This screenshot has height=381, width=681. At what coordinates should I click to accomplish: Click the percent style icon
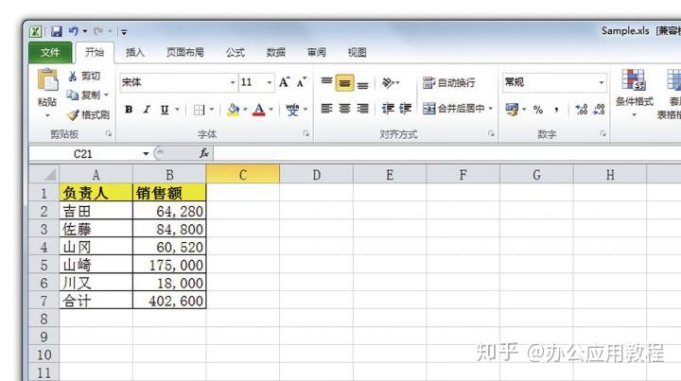pos(538,110)
